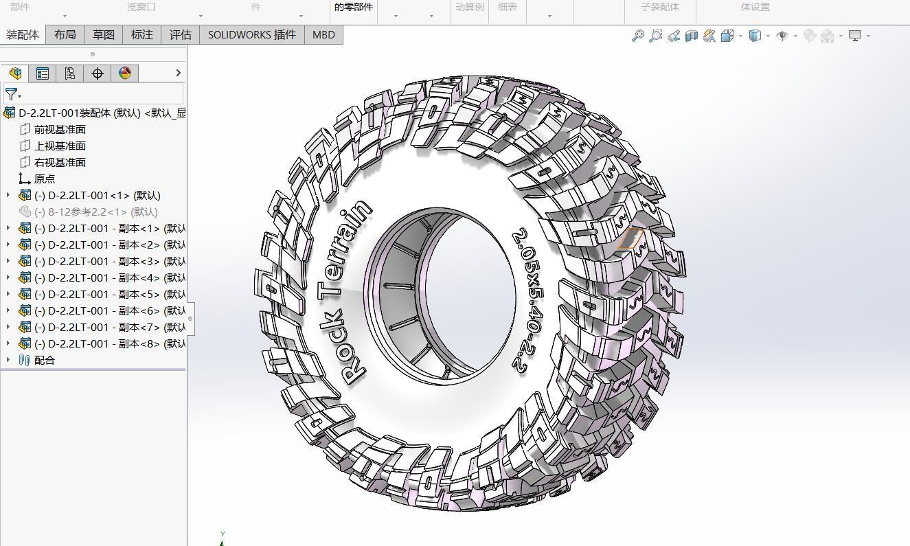Expand the D-2.2LT-001<1> tree node
This screenshot has width=910, height=546.
pos(8,195)
